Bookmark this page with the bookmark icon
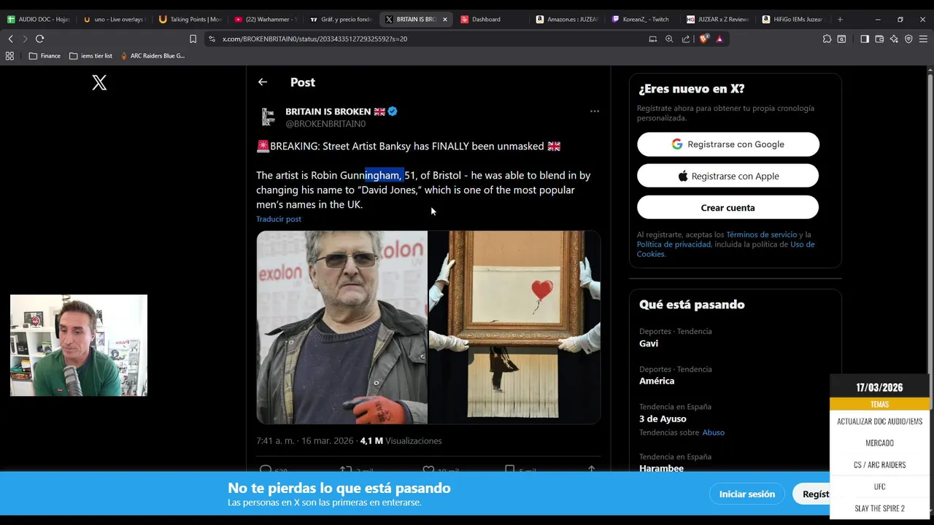The image size is (934, 525). [x=193, y=39]
